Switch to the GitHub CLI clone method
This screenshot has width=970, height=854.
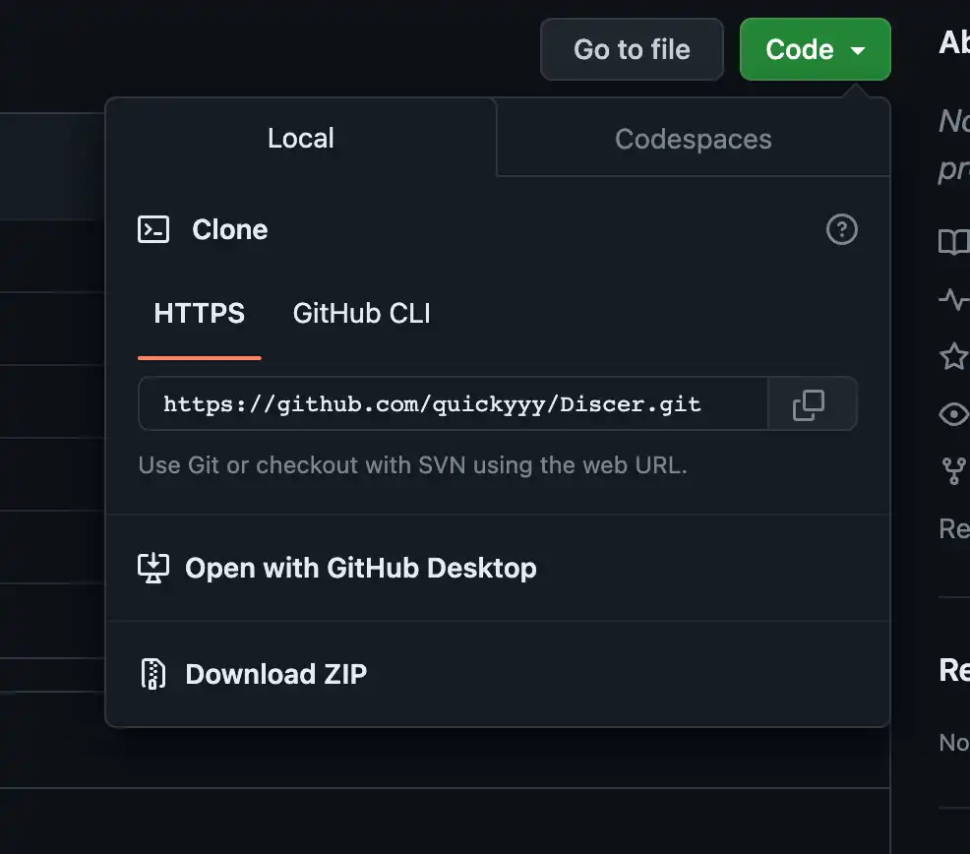click(361, 314)
